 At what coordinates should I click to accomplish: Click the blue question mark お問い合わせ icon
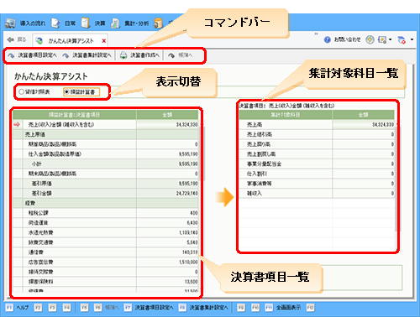click(328, 39)
